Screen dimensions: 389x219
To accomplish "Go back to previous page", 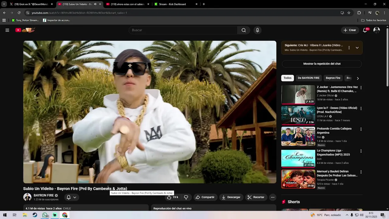I will [x=4, y=13].
